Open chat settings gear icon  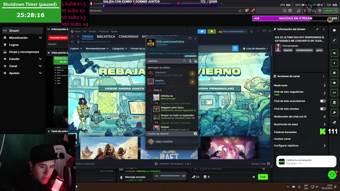254,177
